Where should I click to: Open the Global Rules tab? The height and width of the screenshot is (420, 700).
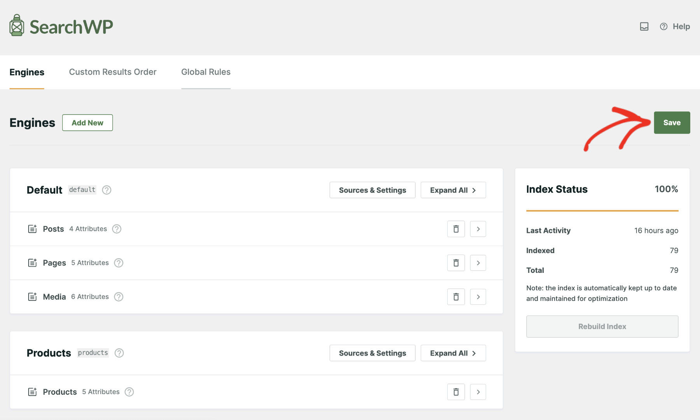(206, 72)
